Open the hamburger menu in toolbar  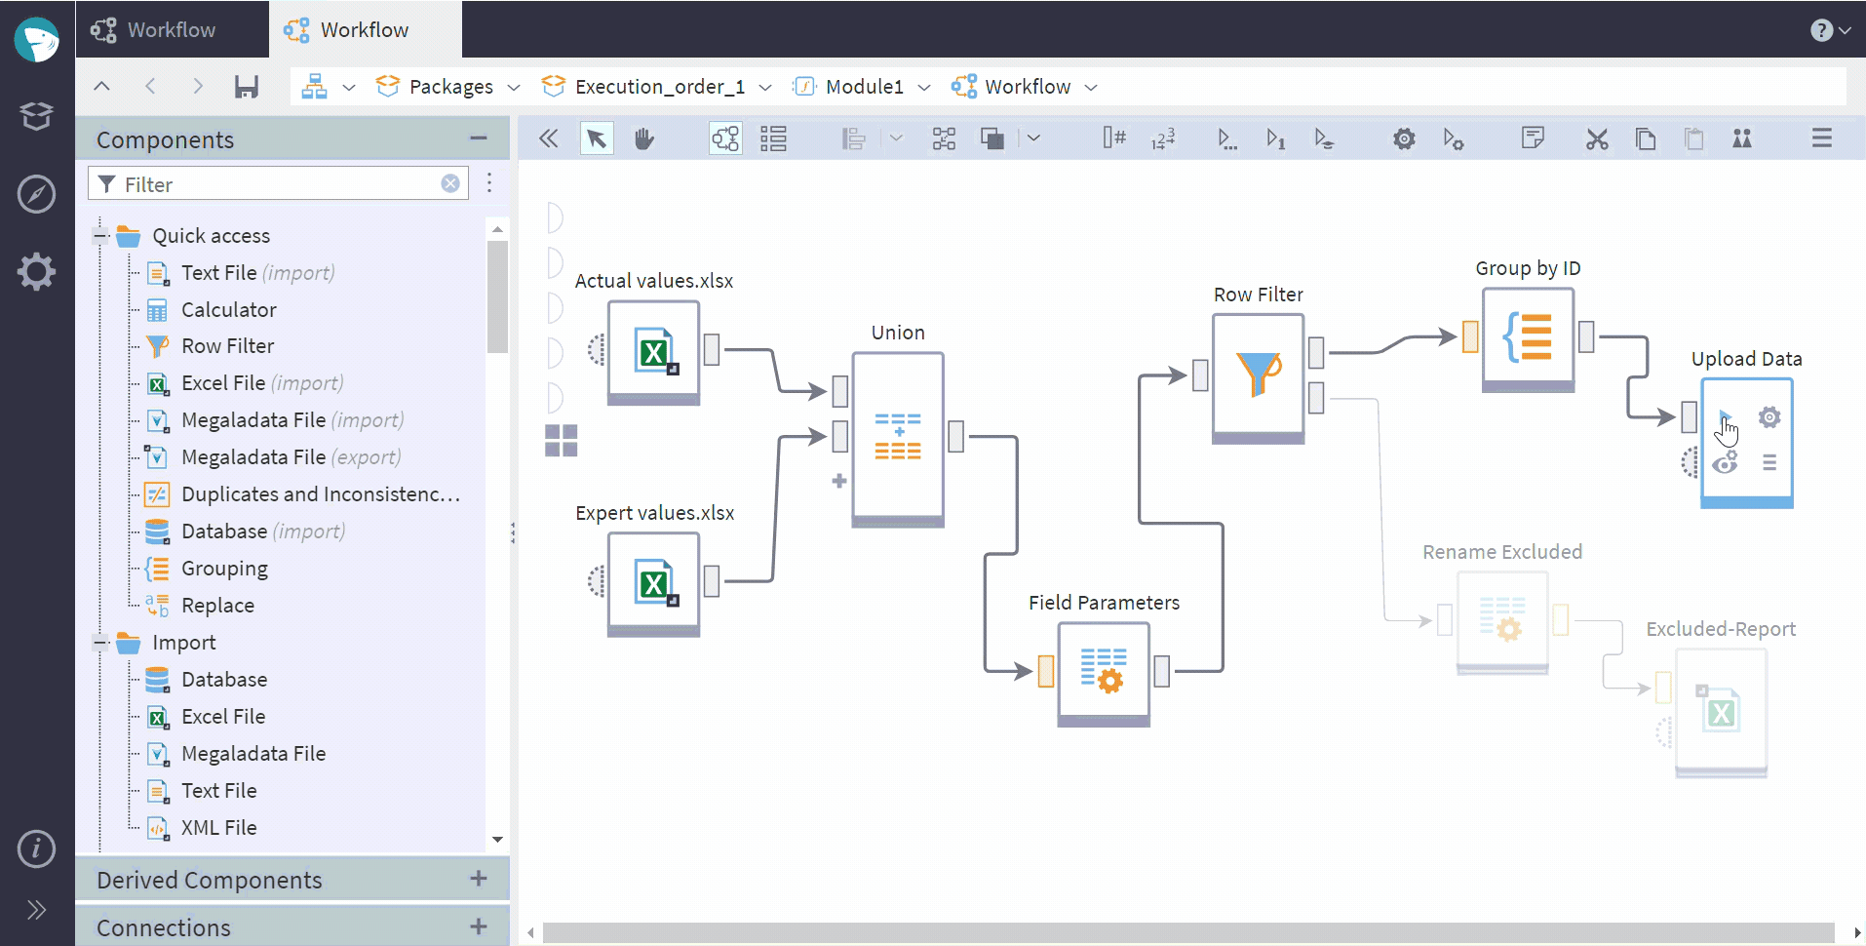coord(1821,138)
